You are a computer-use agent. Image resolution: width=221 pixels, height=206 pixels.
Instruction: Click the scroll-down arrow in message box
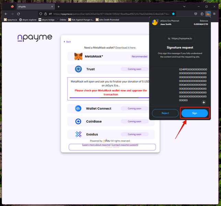203,102
